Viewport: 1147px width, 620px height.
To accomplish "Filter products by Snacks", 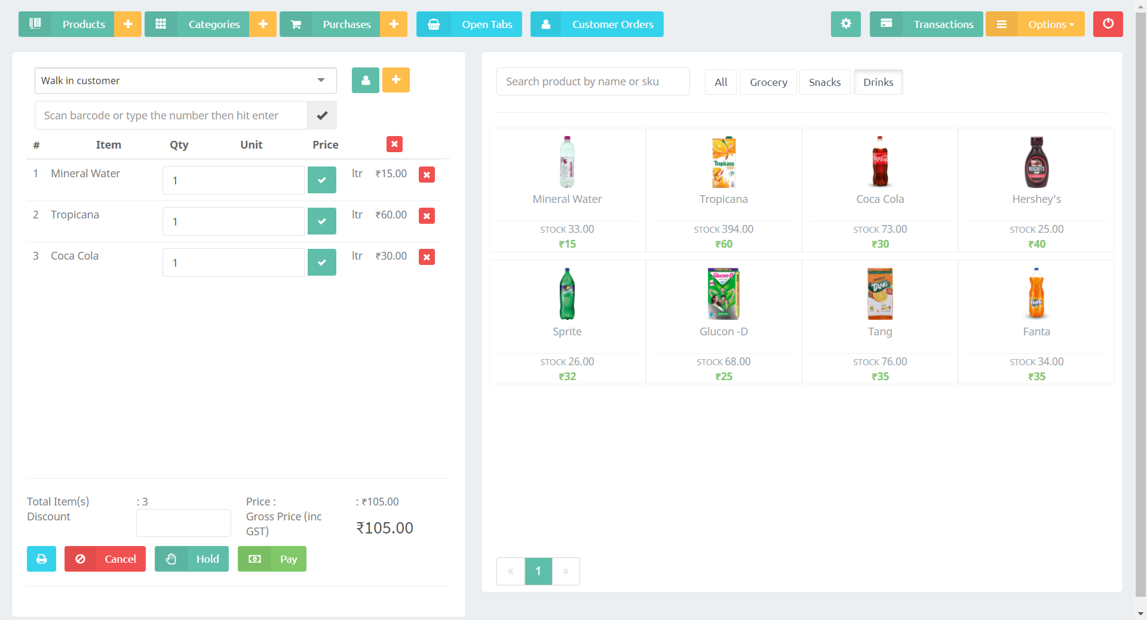I will coord(824,82).
